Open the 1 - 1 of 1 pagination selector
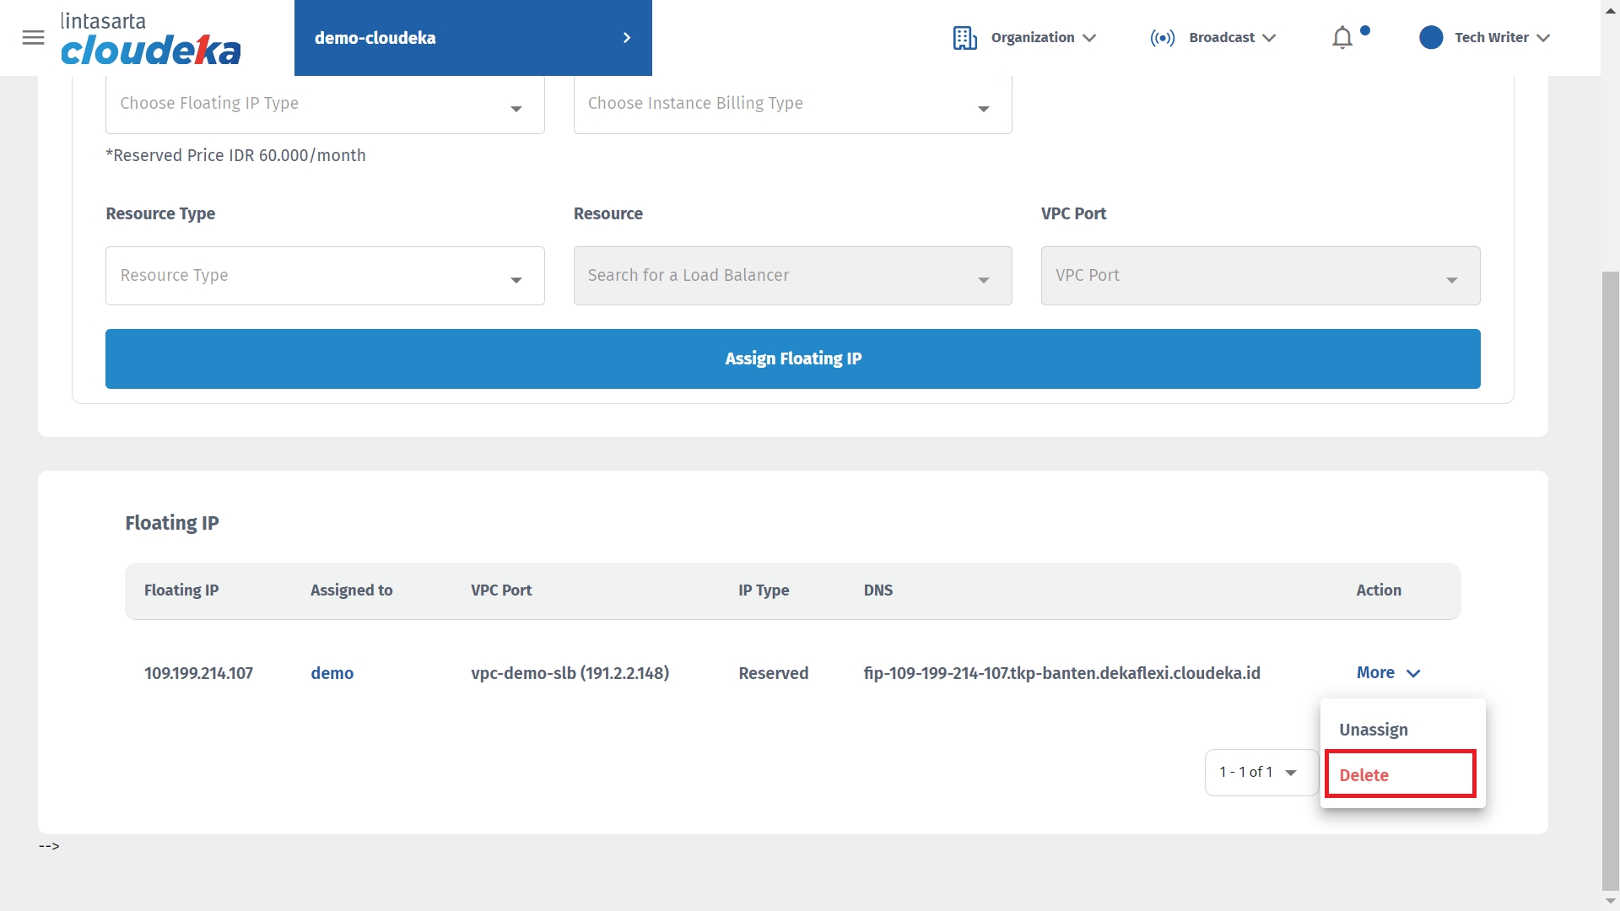 coord(1259,772)
